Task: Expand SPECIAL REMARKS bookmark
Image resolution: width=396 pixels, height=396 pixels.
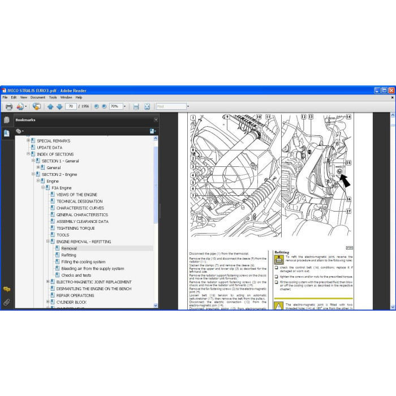Action: [28, 140]
